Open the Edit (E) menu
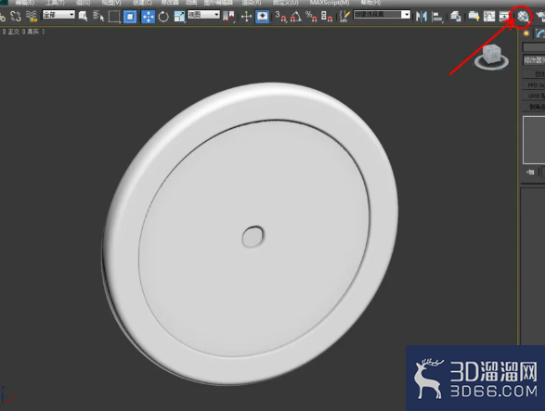Screen dimensions: 545x411 point(25,3)
